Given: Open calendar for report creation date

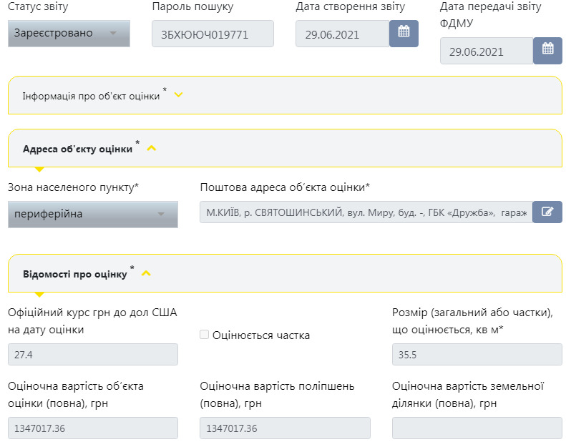Looking at the screenshot, I should tap(404, 34).
